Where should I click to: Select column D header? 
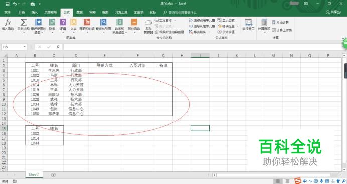pyautogui.click(x=76, y=56)
